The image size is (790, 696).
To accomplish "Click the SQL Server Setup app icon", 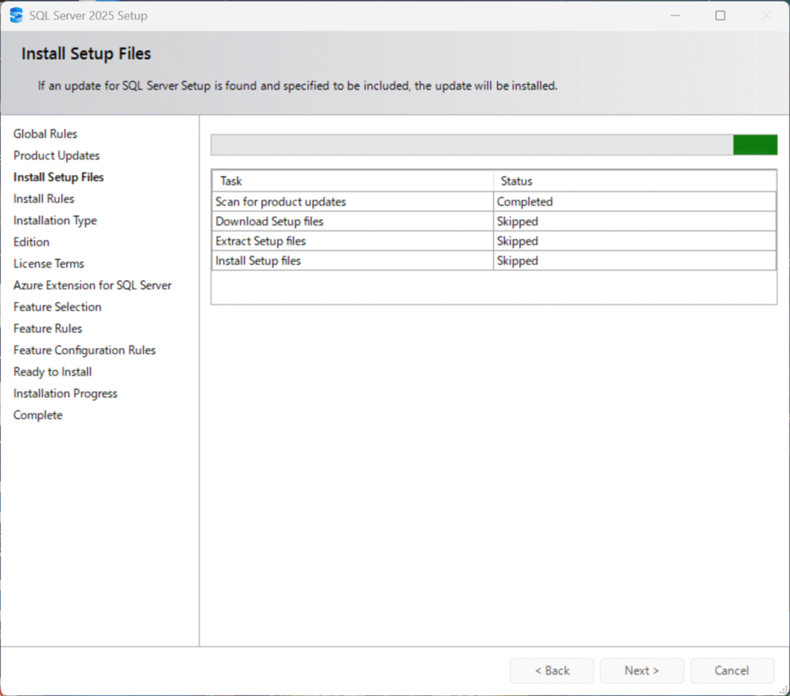I will tap(16, 15).
